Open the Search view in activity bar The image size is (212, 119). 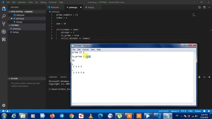point(4,16)
